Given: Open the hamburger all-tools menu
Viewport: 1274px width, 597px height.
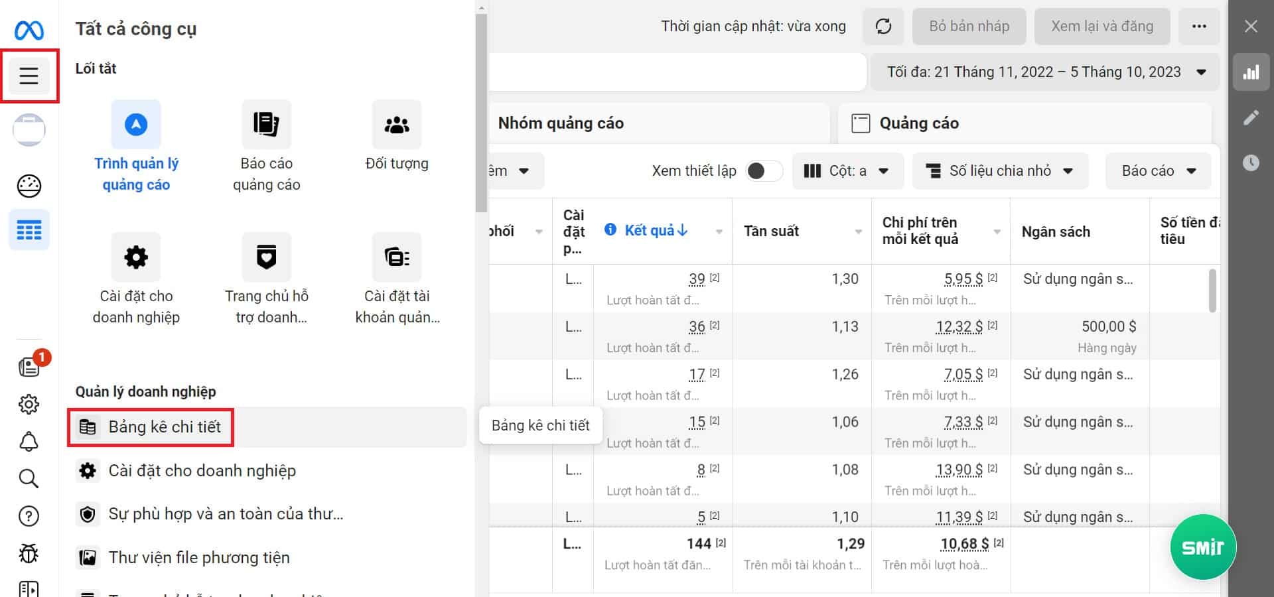Looking at the screenshot, I should (29, 76).
